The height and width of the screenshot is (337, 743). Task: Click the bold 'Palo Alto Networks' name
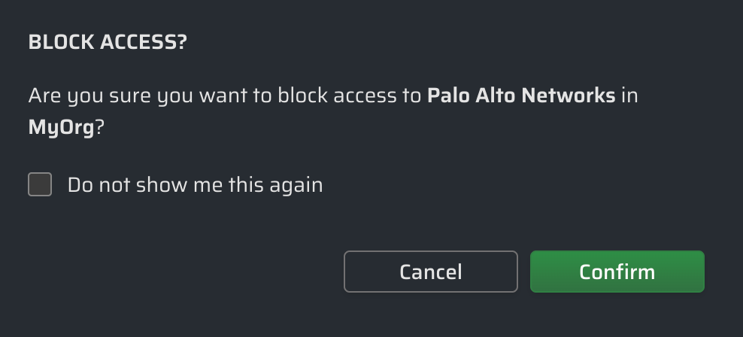pyautogui.click(x=521, y=96)
